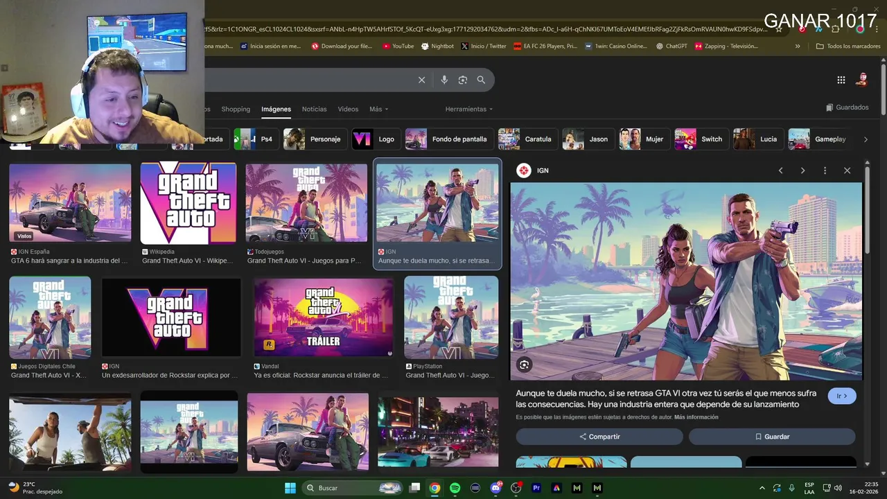Image resolution: width=887 pixels, height=499 pixels.
Task: Open Premiere Pro from the taskbar
Action: click(536, 488)
